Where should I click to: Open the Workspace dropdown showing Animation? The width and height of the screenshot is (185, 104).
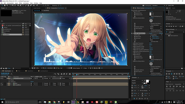159,5
